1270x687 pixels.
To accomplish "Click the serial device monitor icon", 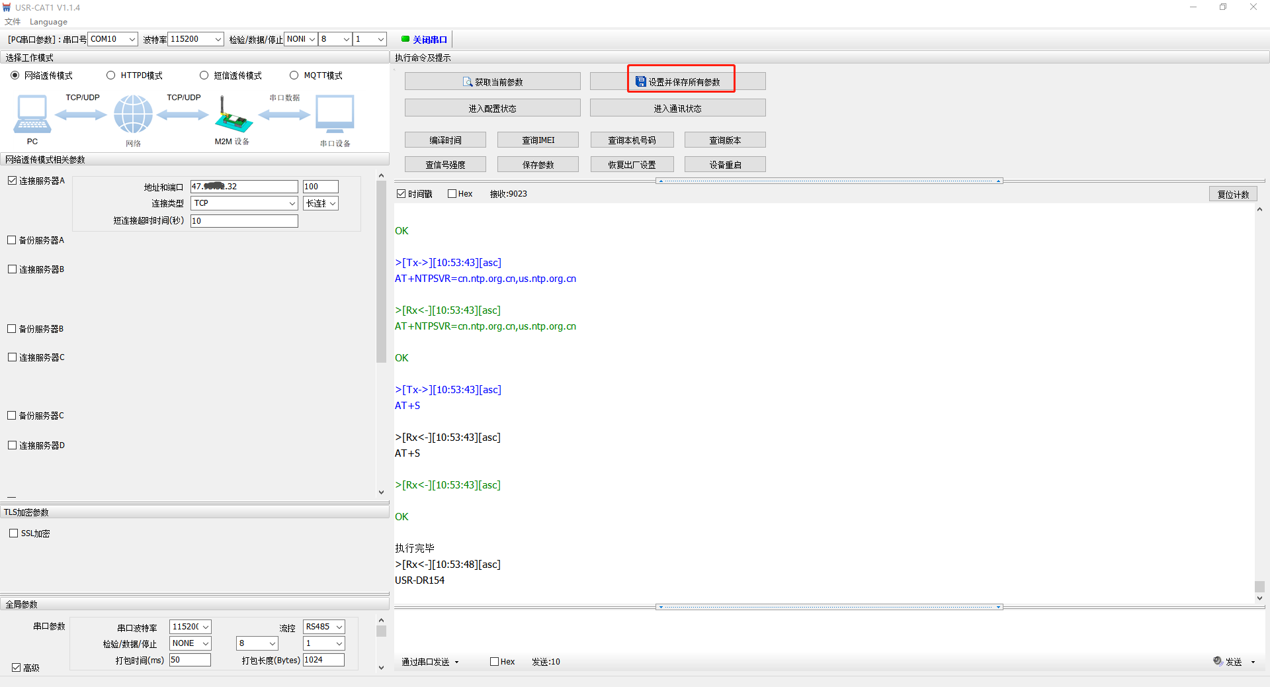I will pyautogui.click(x=335, y=114).
